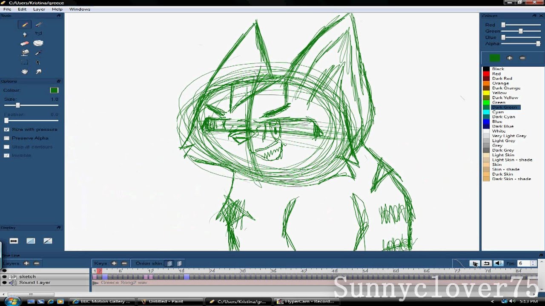Select Black from the colour list
Screen dimensions: 545x306
(498, 69)
